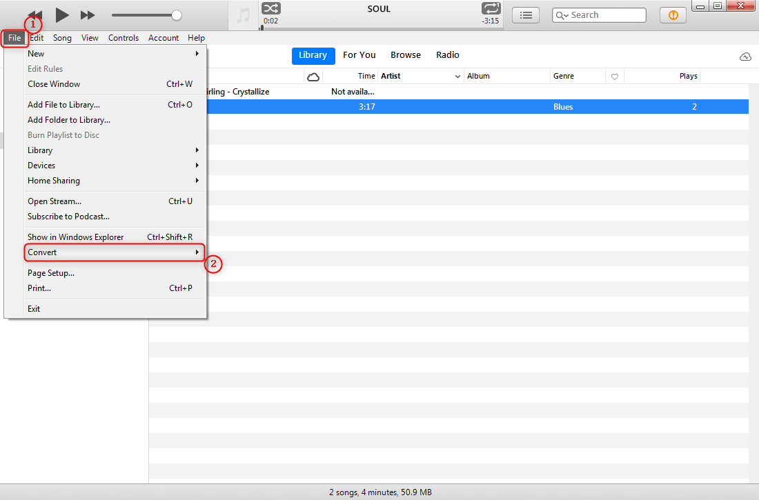Click the music note artwork icon
Screen dimensions: 759x500
[x=244, y=15]
